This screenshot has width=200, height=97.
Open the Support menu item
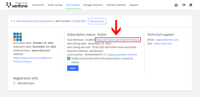point(134,5)
